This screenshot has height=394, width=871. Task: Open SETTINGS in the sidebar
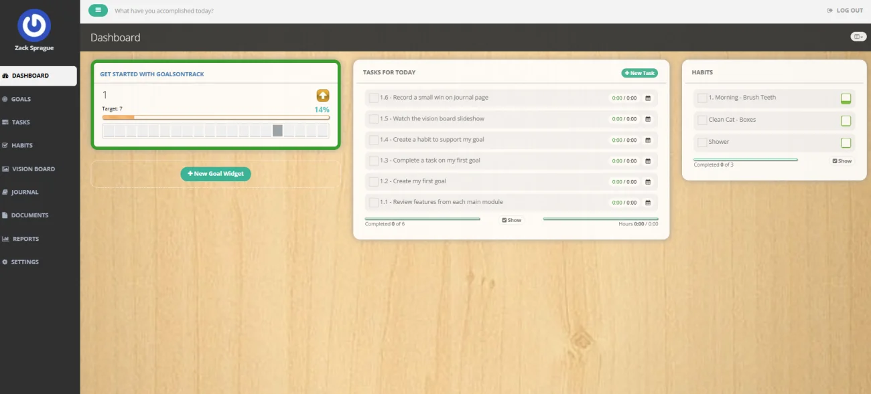(x=38, y=262)
